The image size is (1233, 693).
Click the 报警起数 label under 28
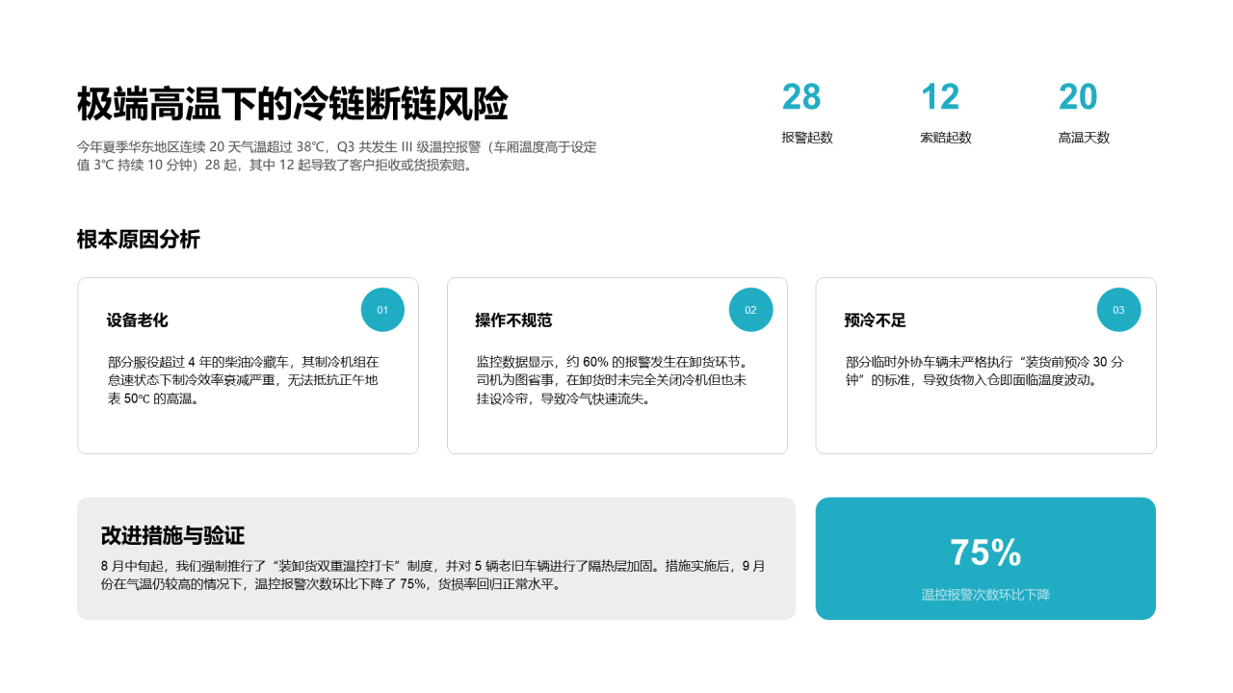807,138
